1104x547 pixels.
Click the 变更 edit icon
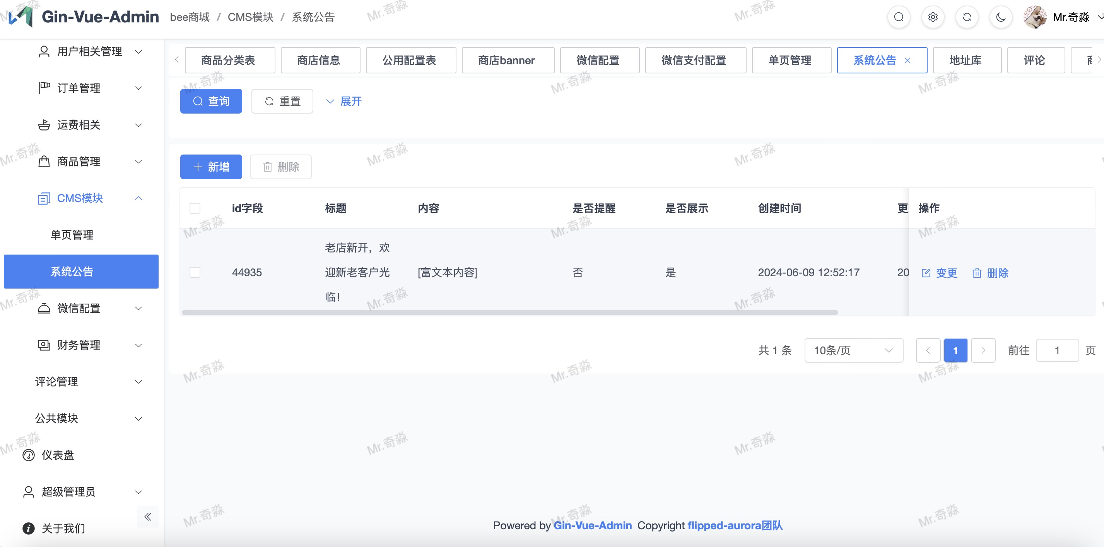[x=926, y=273]
